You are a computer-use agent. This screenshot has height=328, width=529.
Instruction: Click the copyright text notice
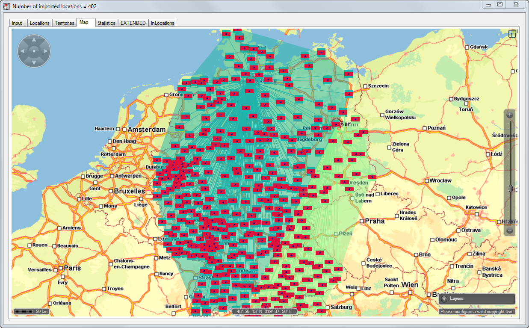coord(477,312)
